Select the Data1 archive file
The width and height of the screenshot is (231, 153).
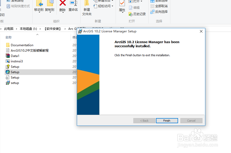(13, 56)
